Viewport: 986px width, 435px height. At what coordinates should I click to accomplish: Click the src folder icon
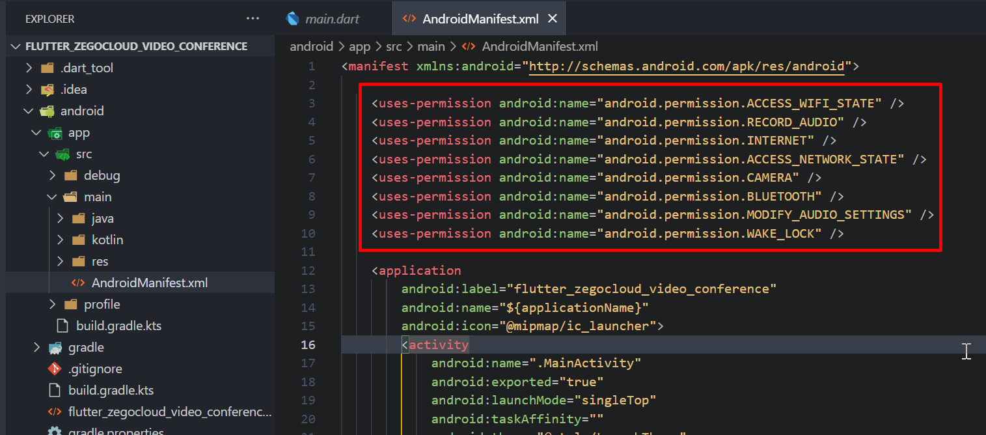(62, 154)
